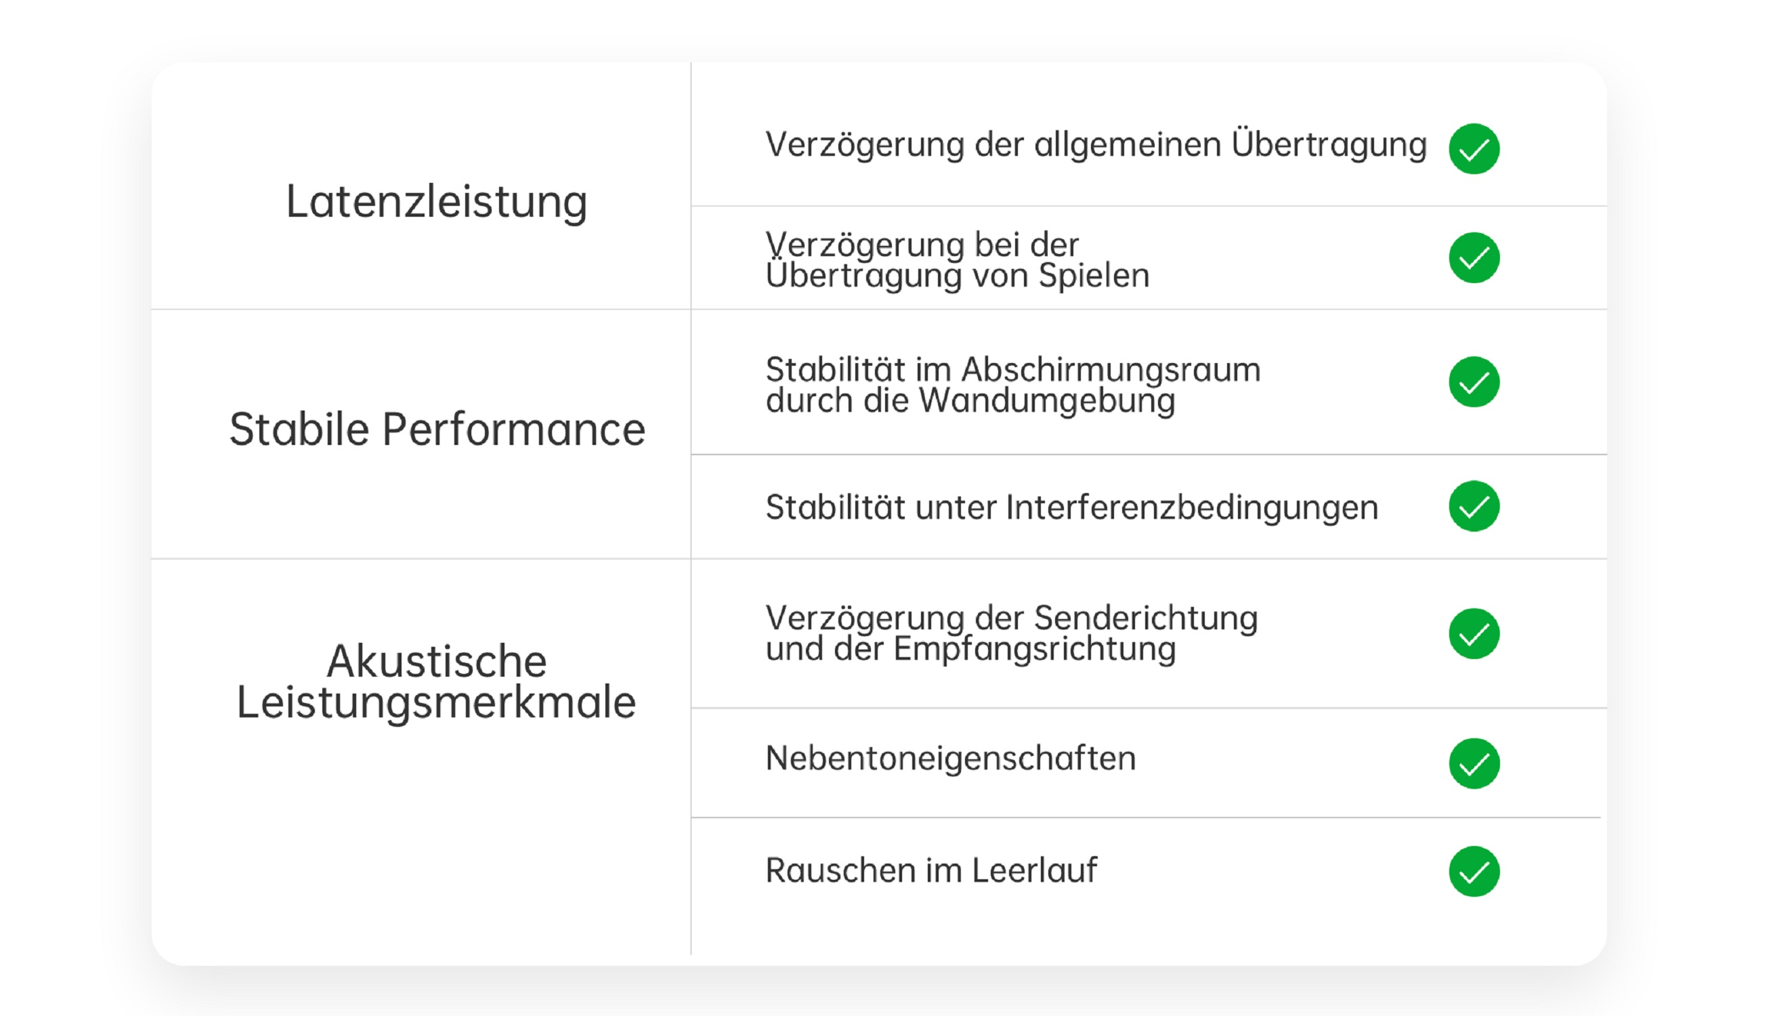Click the Akustische Leistungsmerkmale heading

[x=437, y=681]
